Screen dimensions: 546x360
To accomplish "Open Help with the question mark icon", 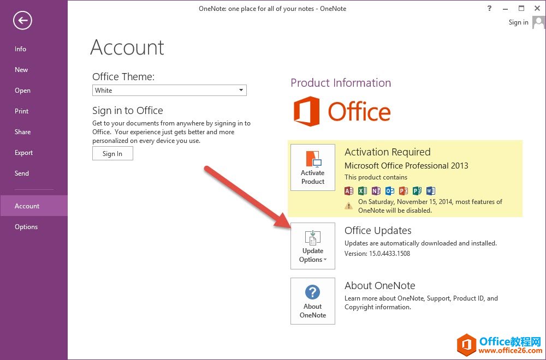I will coord(489,8).
